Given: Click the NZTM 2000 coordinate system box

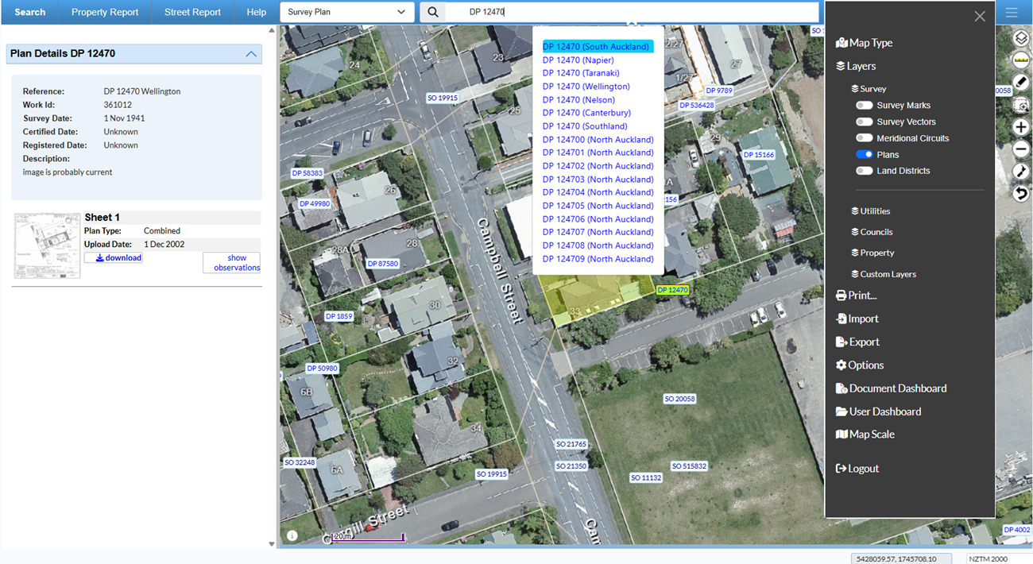Looking at the screenshot, I should pyautogui.click(x=999, y=558).
